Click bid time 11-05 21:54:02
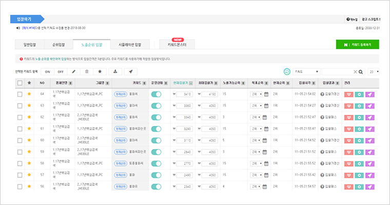 305,94
